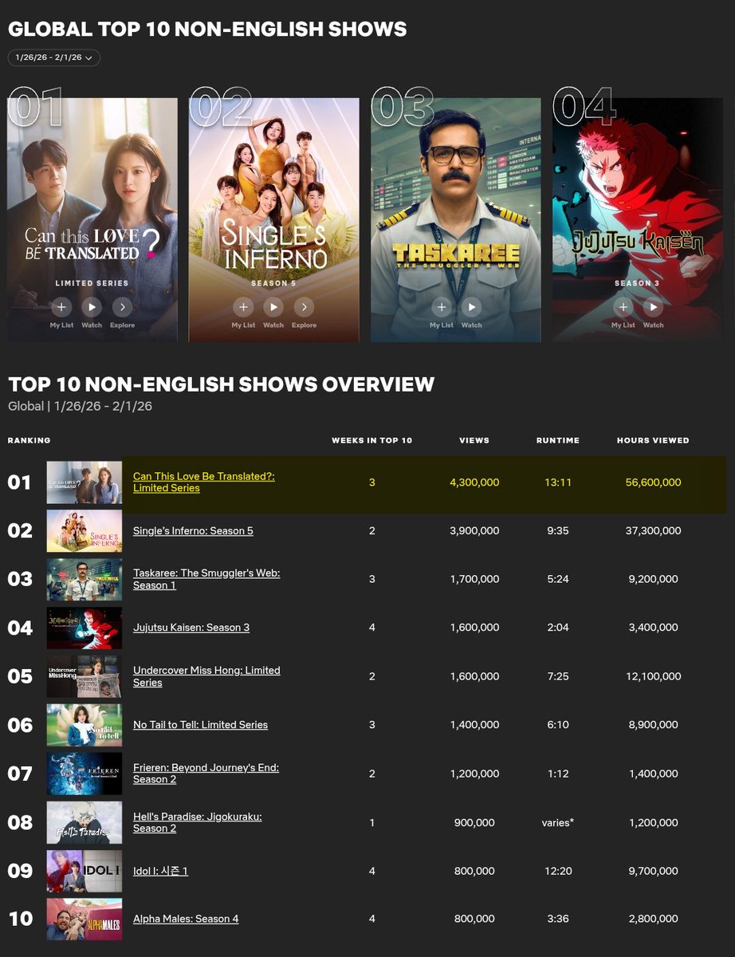
Task: Click the 56,600,000 hours viewed value
Action: (x=653, y=482)
